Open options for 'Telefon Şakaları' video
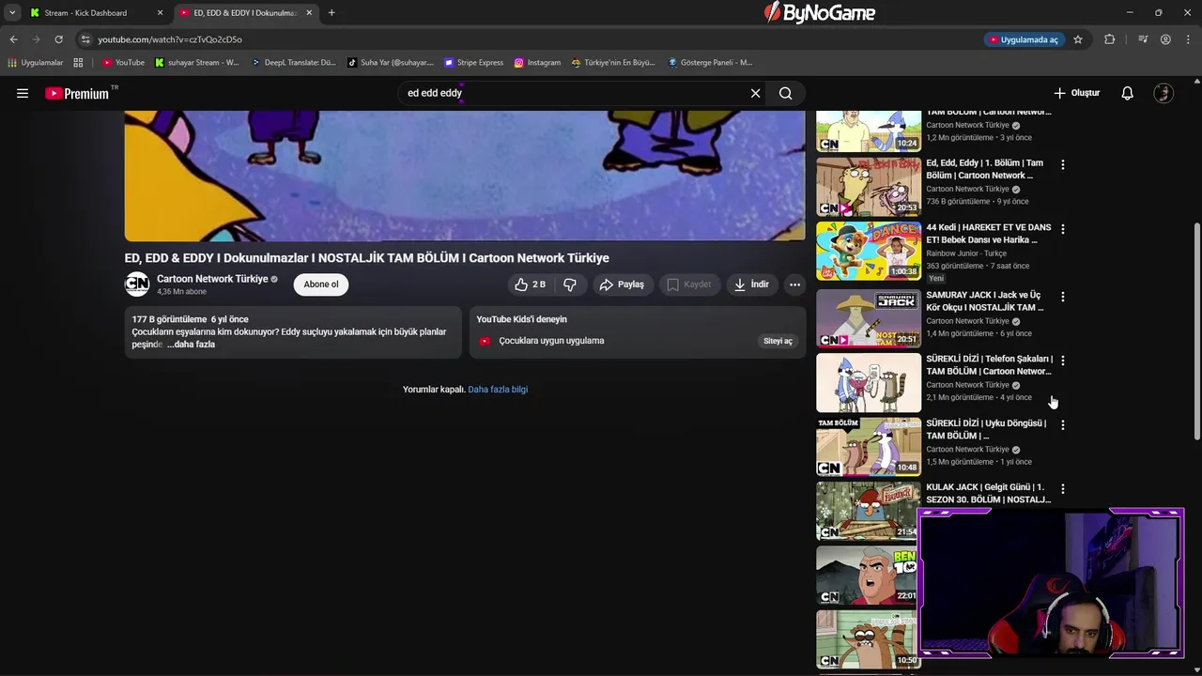 [1062, 361]
